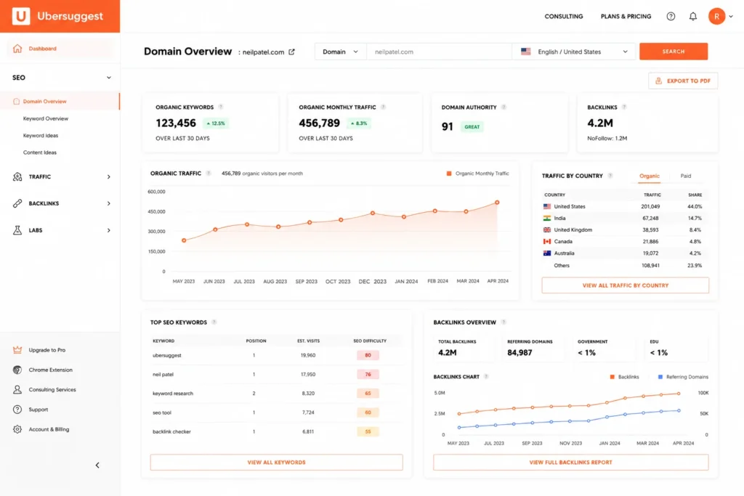This screenshot has width=744, height=496.
Task: Open the Consulting top menu item
Action: 564,16
